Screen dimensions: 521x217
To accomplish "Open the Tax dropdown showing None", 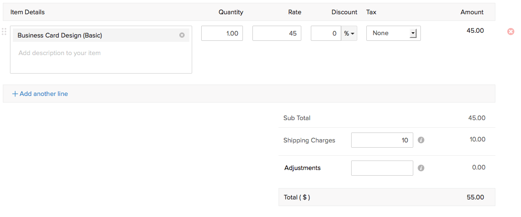I will [393, 33].
